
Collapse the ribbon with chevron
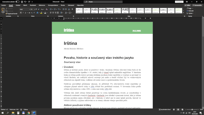pos(203,16)
